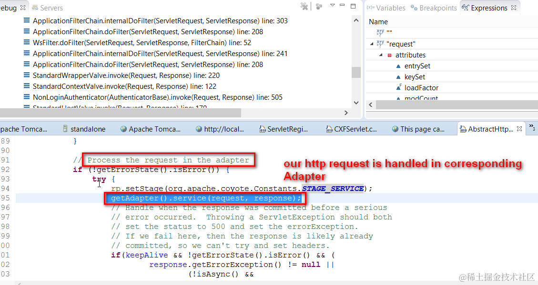This screenshot has height=285, width=538.
Task: Open the second Apache Tomca... editor tab
Action: (150, 129)
